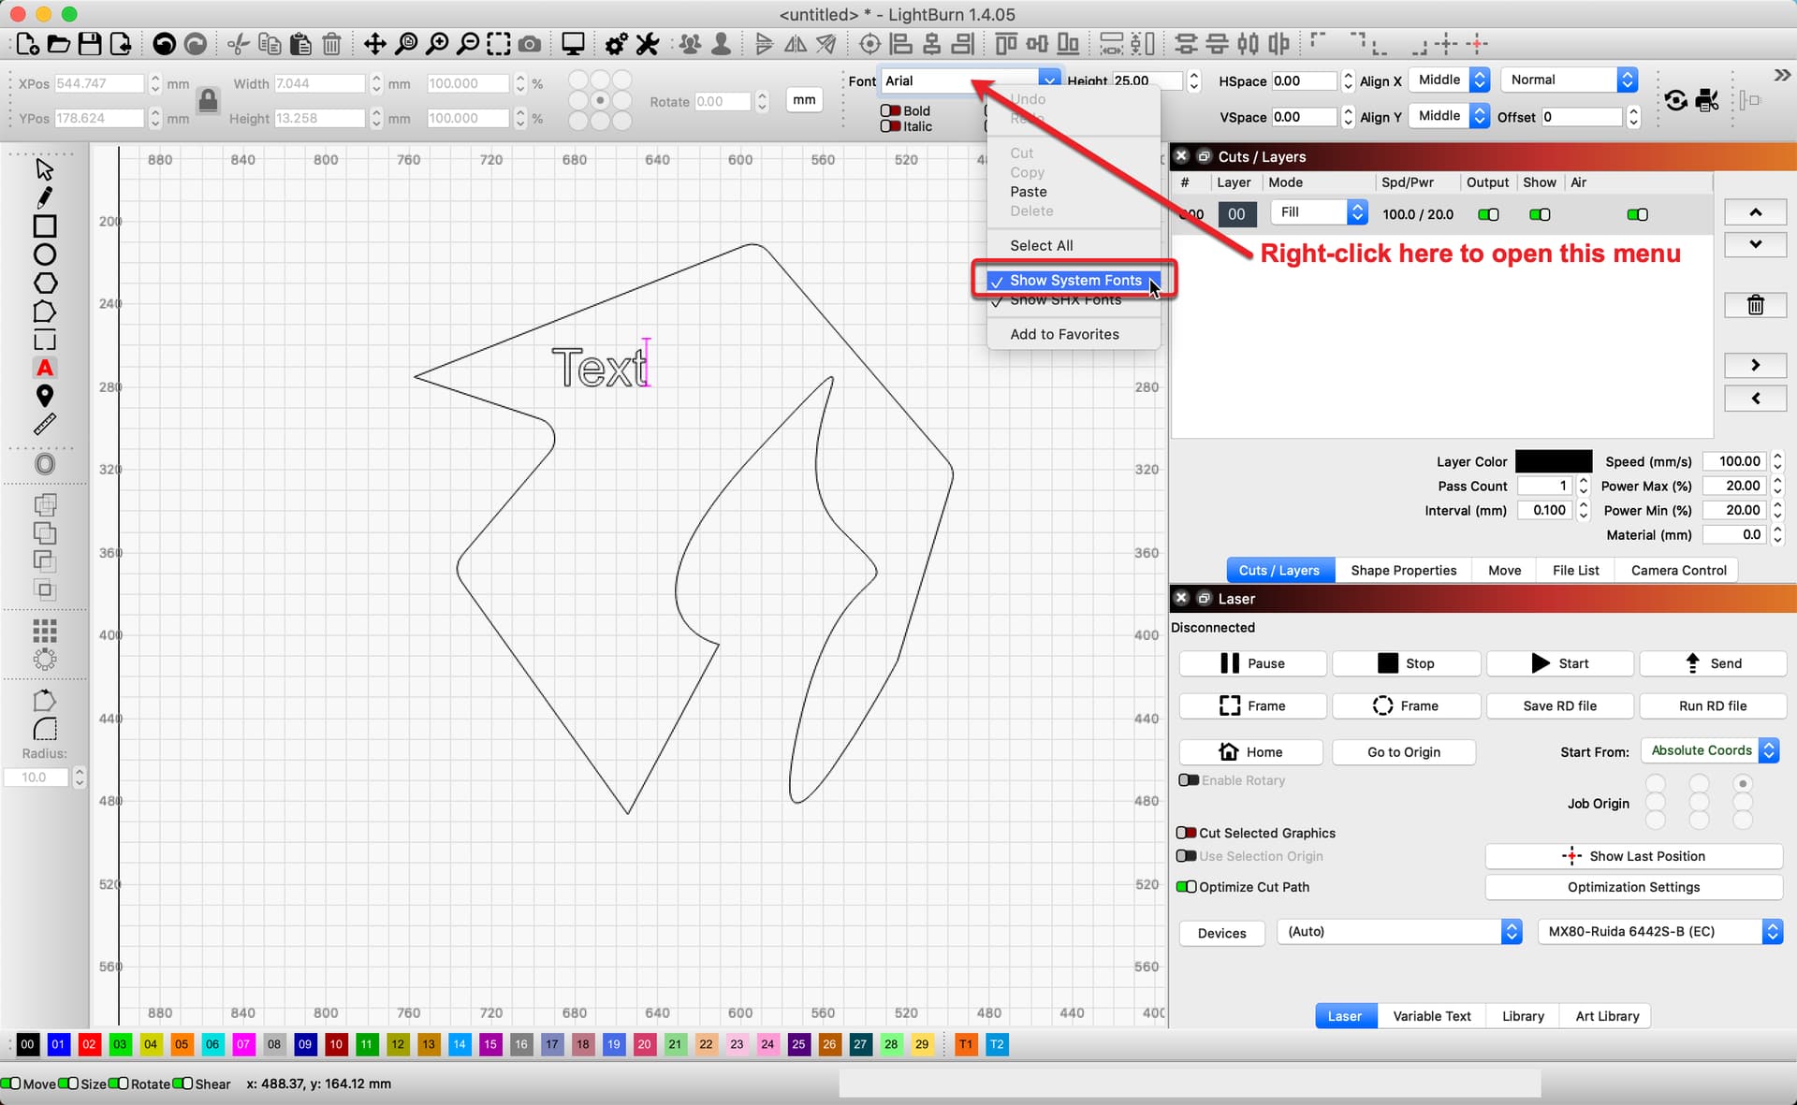Click the Speed (mm/s) input field
This screenshot has width=1797, height=1105.
[1735, 461]
